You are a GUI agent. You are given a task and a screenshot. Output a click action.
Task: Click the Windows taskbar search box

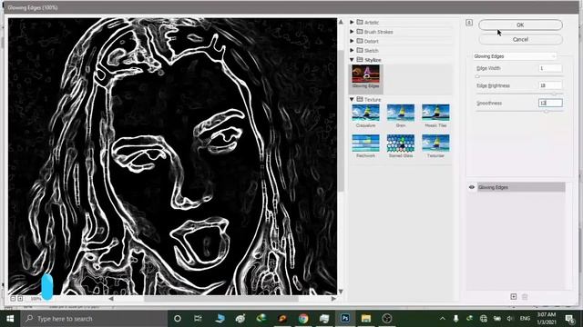pyautogui.click(x=94, y=319)
